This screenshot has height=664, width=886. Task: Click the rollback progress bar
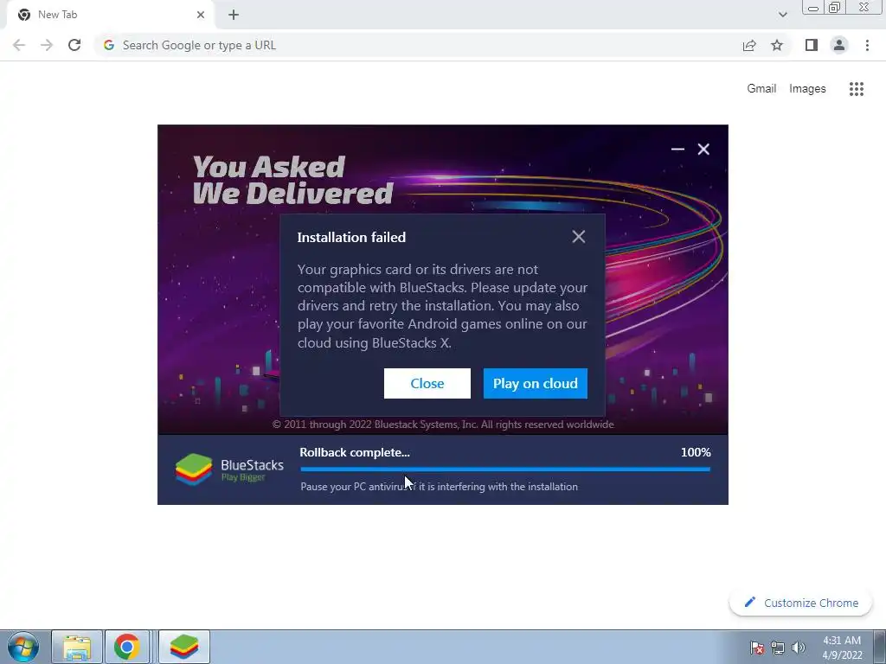pyautogui.click(x=505, y=469)
